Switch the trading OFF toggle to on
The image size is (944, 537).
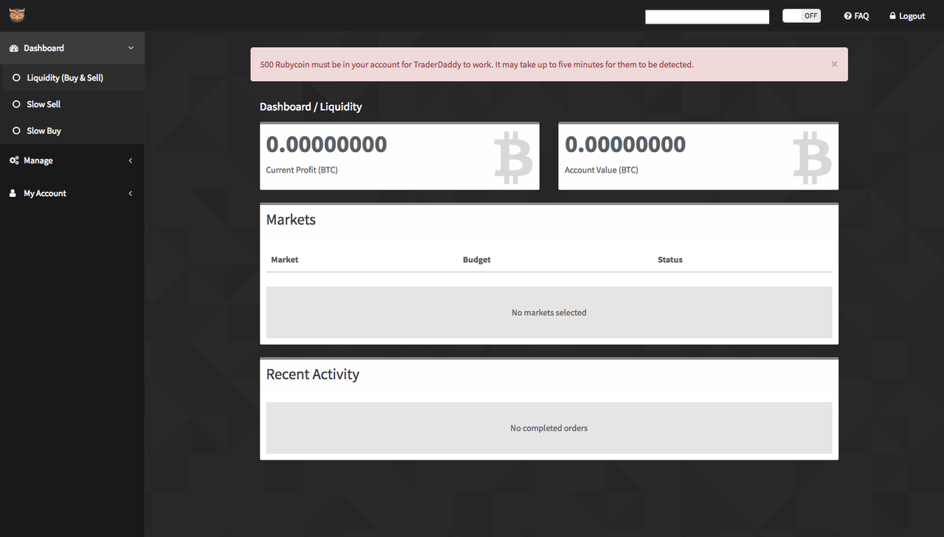801,15
